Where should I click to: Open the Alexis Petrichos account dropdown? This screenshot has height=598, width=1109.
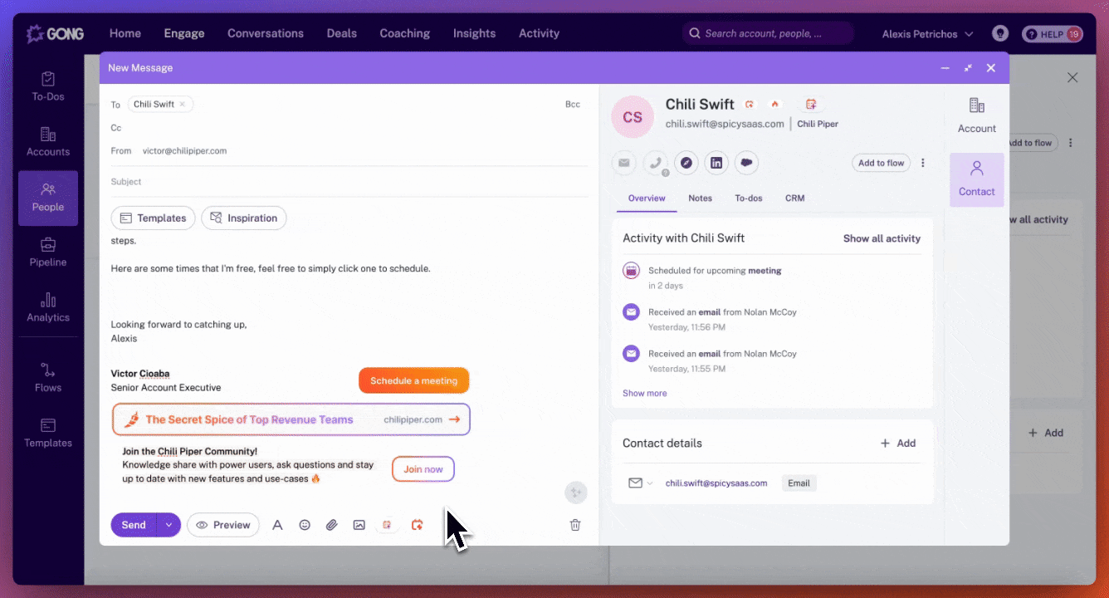927,34
